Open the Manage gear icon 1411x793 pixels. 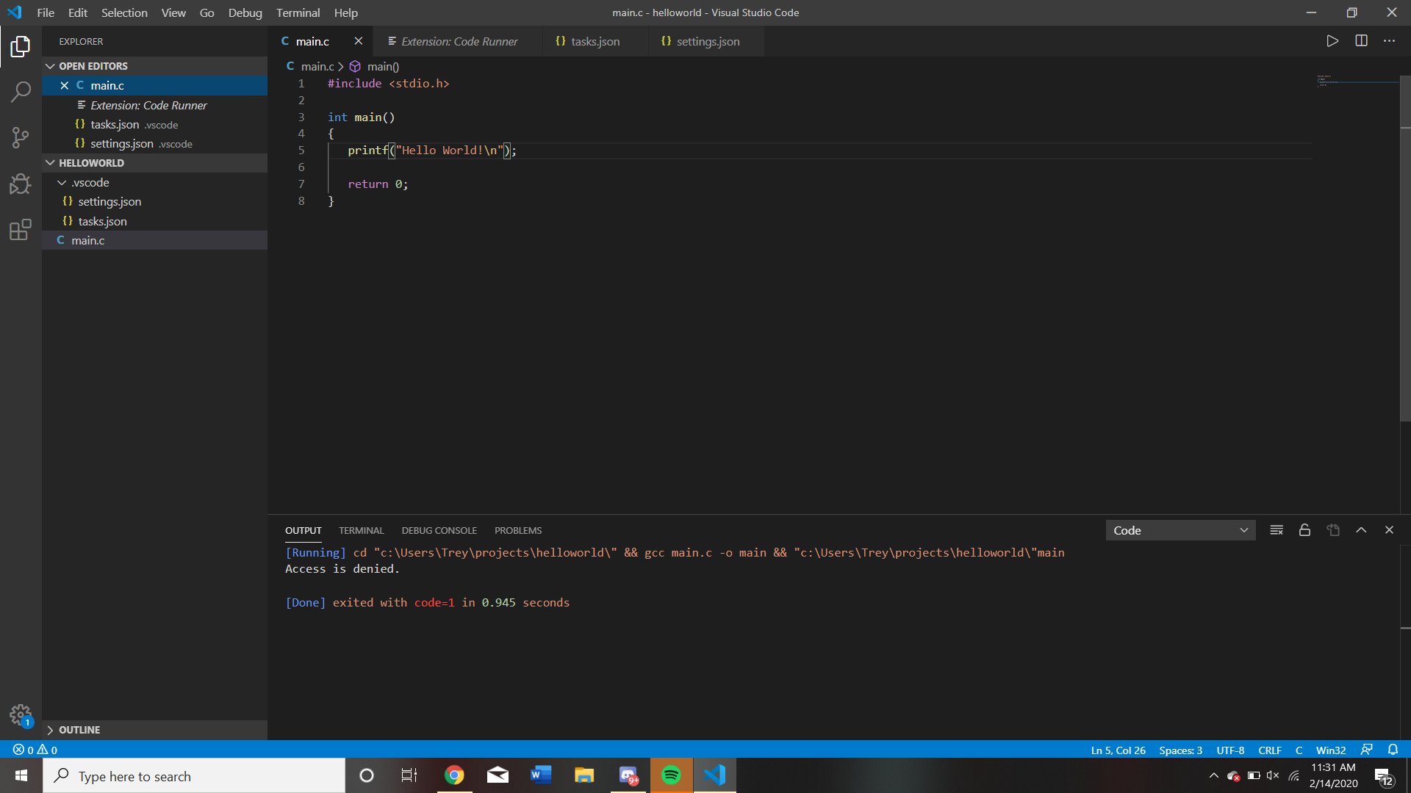pos(21,714)
